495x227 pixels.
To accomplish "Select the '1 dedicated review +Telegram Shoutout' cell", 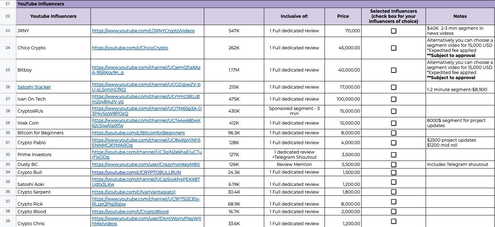I will [x=294, y=155].
